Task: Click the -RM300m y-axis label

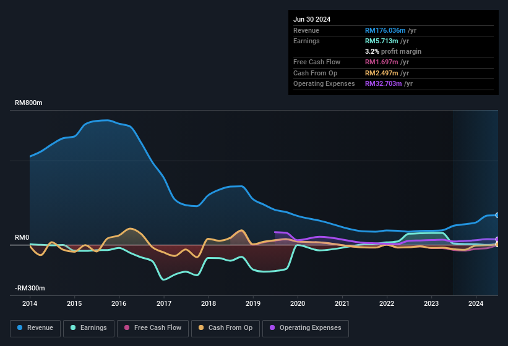Action: [30, 288]
